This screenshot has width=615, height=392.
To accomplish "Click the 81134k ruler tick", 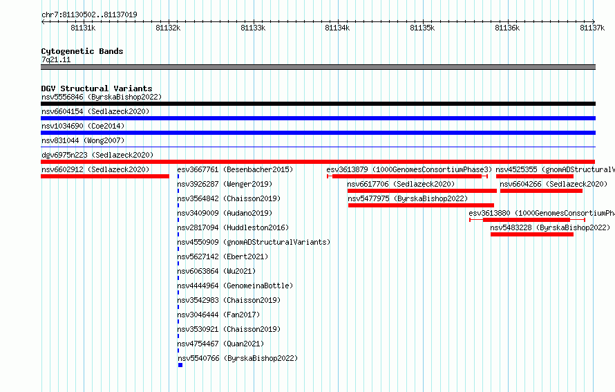I will [338, 28].
